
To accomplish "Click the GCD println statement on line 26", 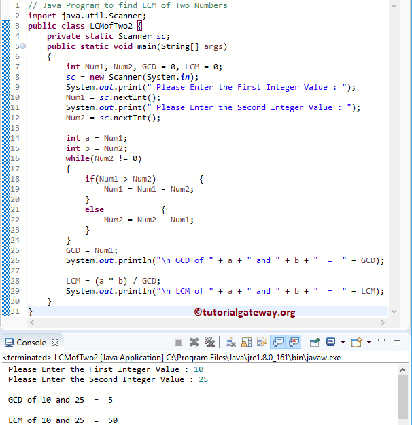I will point(225,260).
